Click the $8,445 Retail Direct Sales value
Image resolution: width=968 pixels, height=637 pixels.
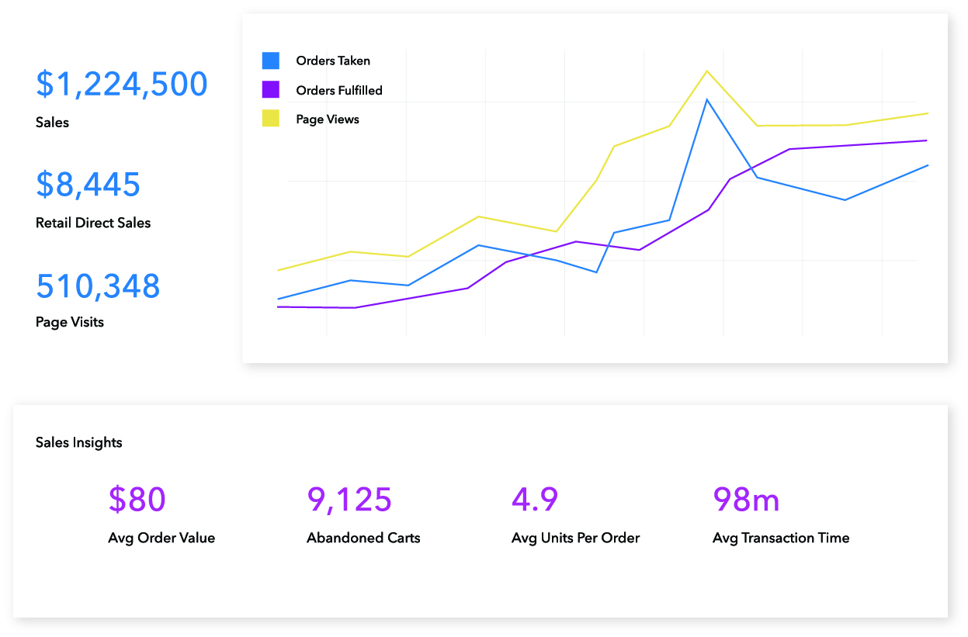click(x=88, y=185)
